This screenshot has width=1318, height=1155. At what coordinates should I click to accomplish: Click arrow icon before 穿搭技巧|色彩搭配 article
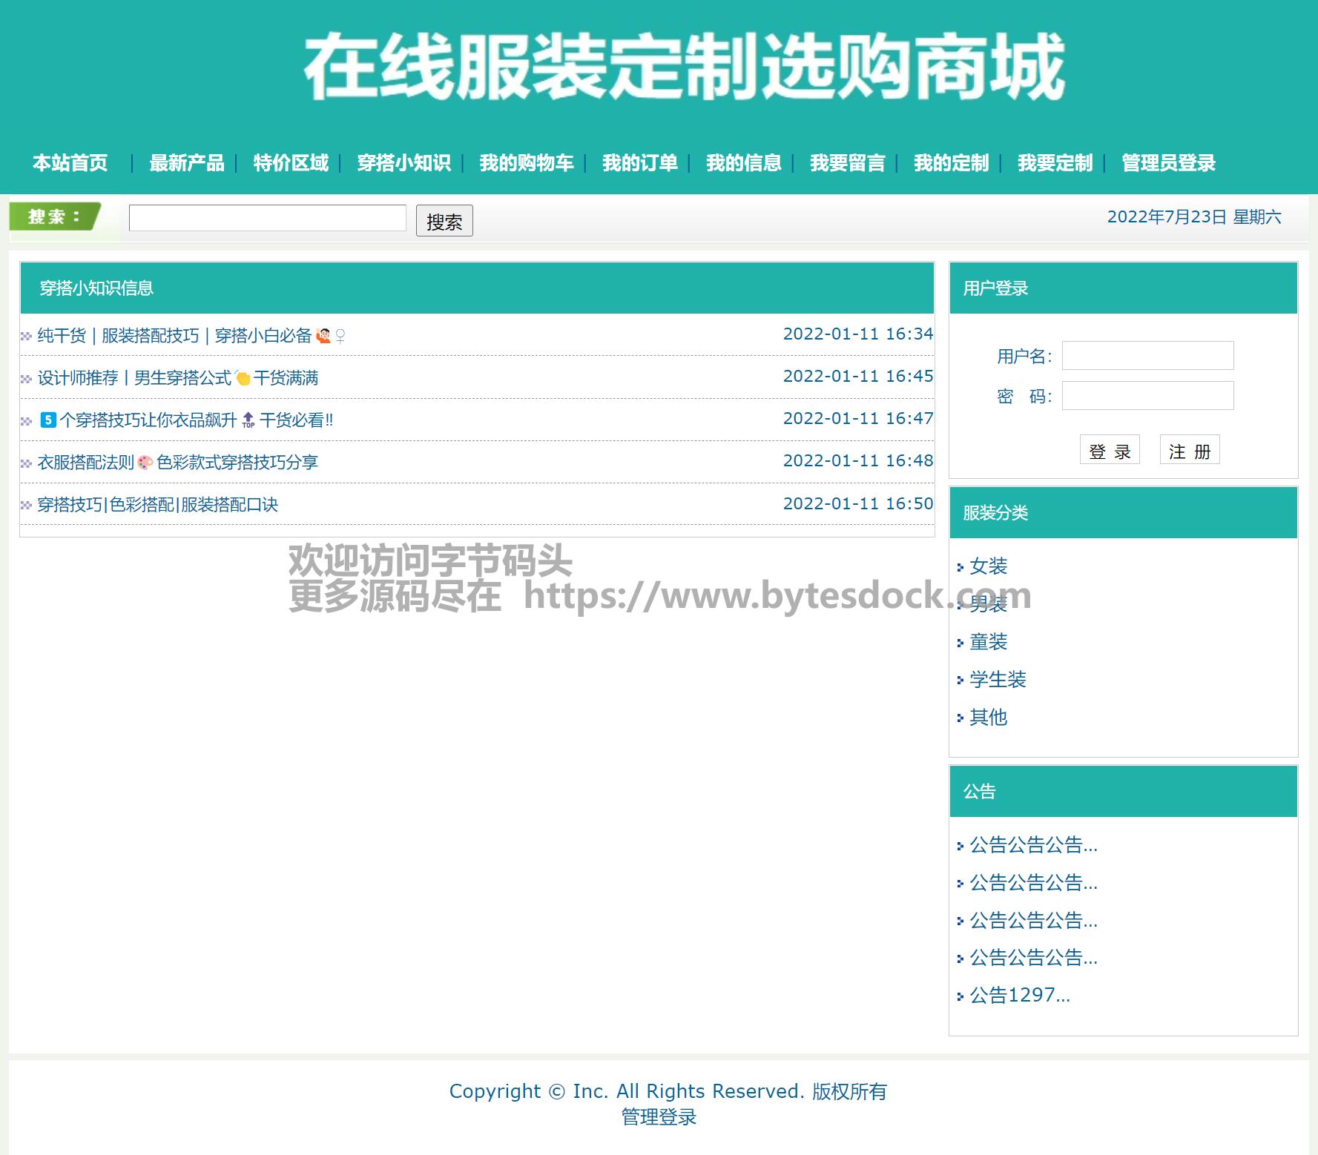pyautogui.click(x=26, y=506)
